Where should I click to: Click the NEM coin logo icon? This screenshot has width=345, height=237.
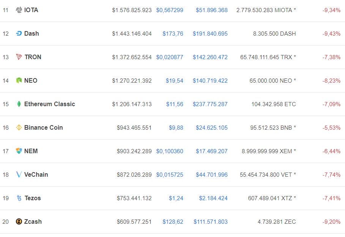coord(19,151)
